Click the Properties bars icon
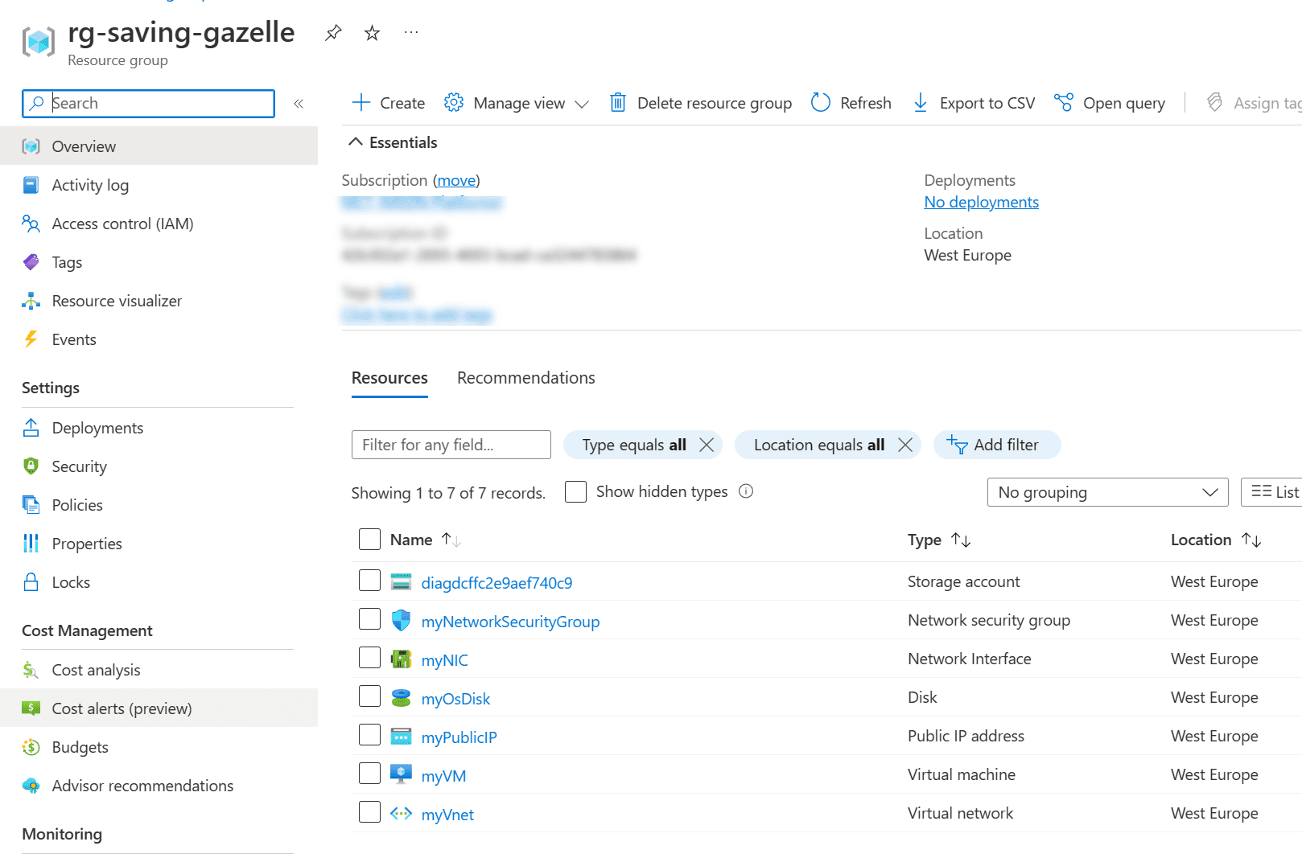Viewport: 1302px width, 854px height. (x=31, y=544)
